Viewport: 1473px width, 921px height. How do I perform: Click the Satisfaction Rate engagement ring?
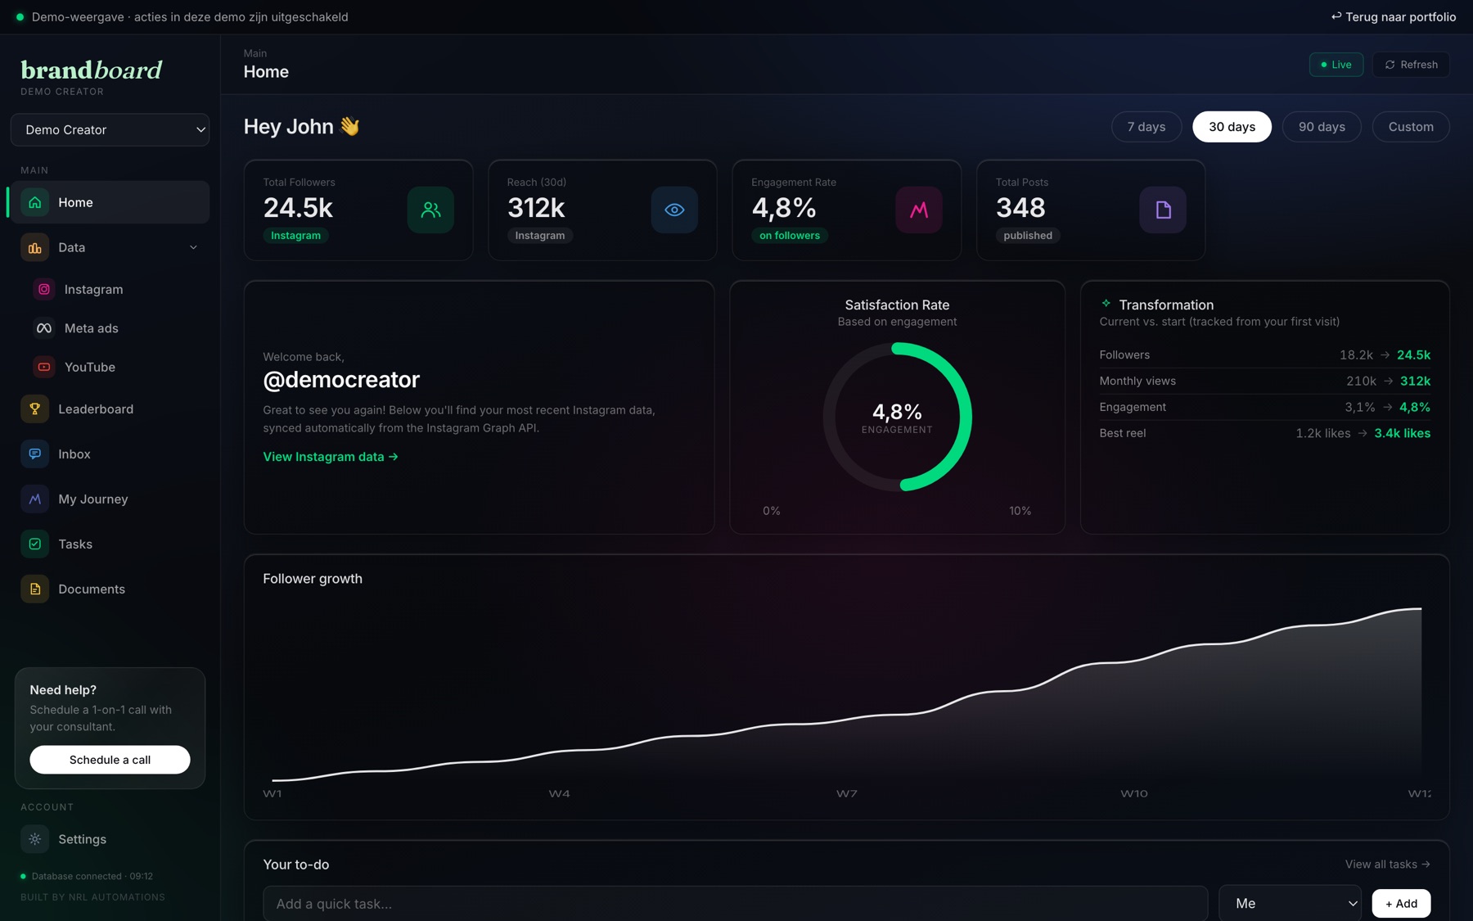tap(897, 417)
